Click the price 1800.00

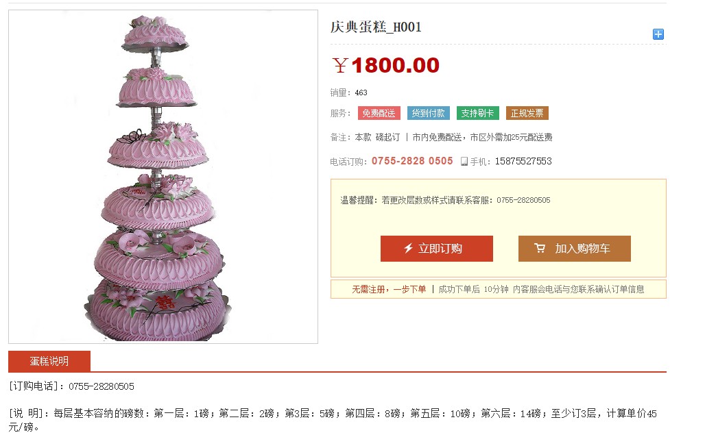click(x=395, y=66)
